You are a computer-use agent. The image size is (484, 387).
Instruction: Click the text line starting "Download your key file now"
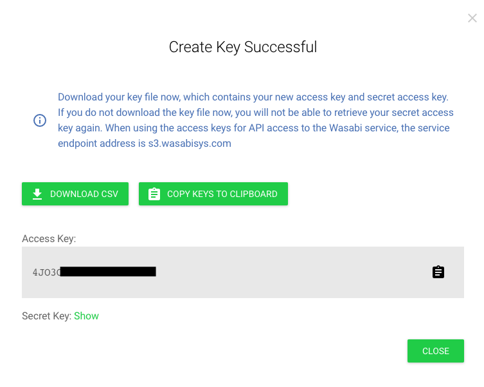(253, 97)
